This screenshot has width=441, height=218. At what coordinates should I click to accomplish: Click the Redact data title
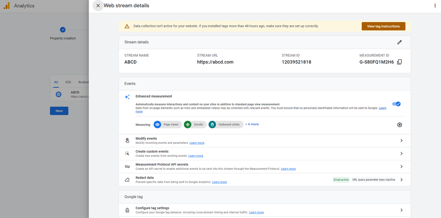click(144, 178)
